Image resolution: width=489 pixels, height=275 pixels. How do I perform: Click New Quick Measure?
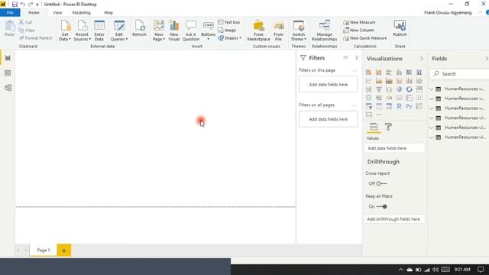365,38
